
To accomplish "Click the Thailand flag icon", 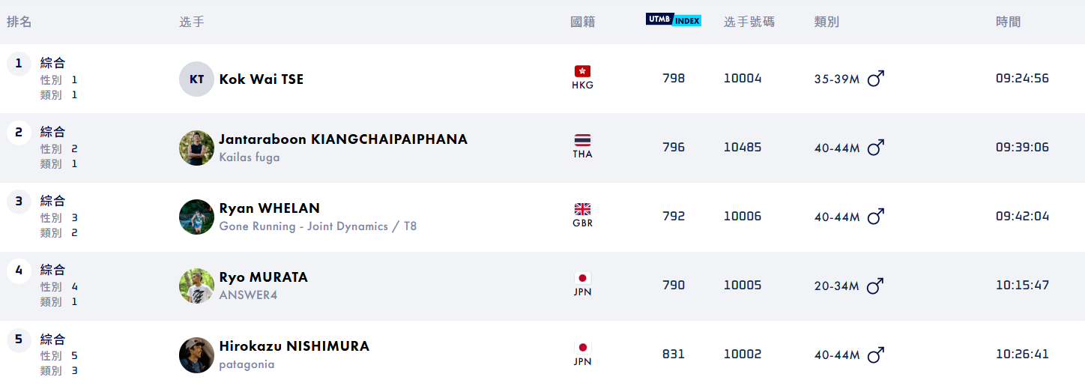I will point(582,140).
